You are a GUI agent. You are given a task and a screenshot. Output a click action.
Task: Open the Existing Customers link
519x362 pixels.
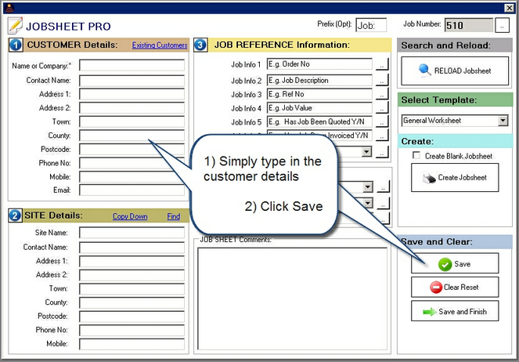point(160,45)
